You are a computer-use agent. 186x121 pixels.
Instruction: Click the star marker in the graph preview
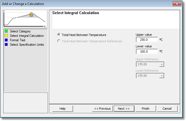(x=31, y=15)
